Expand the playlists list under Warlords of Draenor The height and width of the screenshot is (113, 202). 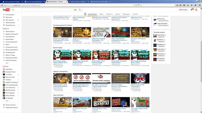coord(7,63)
